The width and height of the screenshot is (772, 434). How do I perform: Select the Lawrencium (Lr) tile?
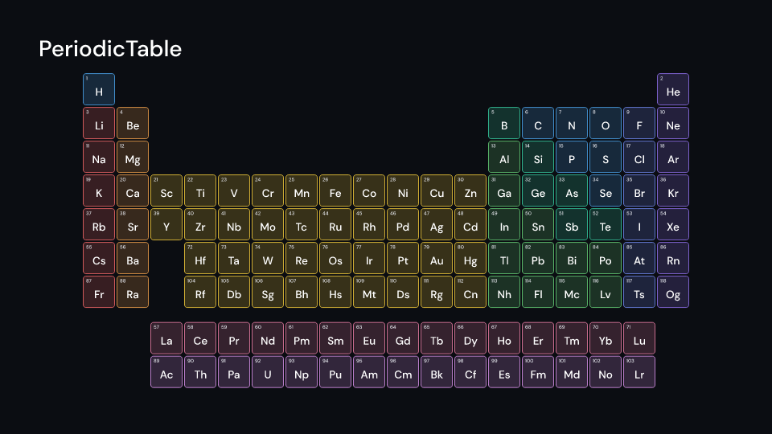(x=639, y=372)
